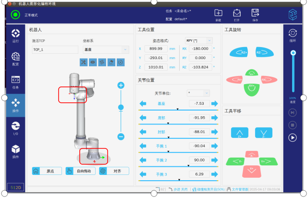Click the wrench tool icon above the robot view
This screenshot has height=198, width=308.
coord(84,62)
